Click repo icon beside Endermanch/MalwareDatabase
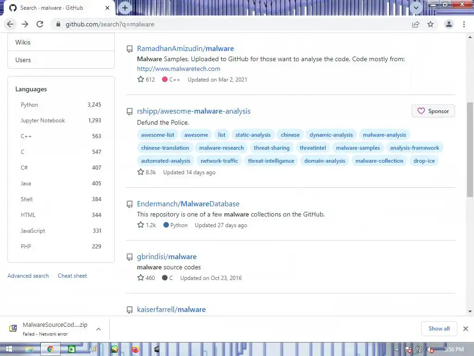The height and width of the screenshot is (356, 474). pos(130,204)
